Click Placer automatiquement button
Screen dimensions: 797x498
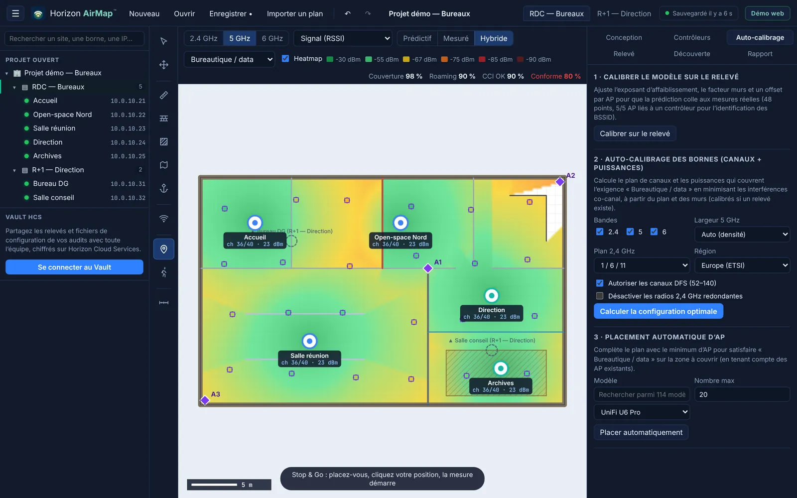641,432
